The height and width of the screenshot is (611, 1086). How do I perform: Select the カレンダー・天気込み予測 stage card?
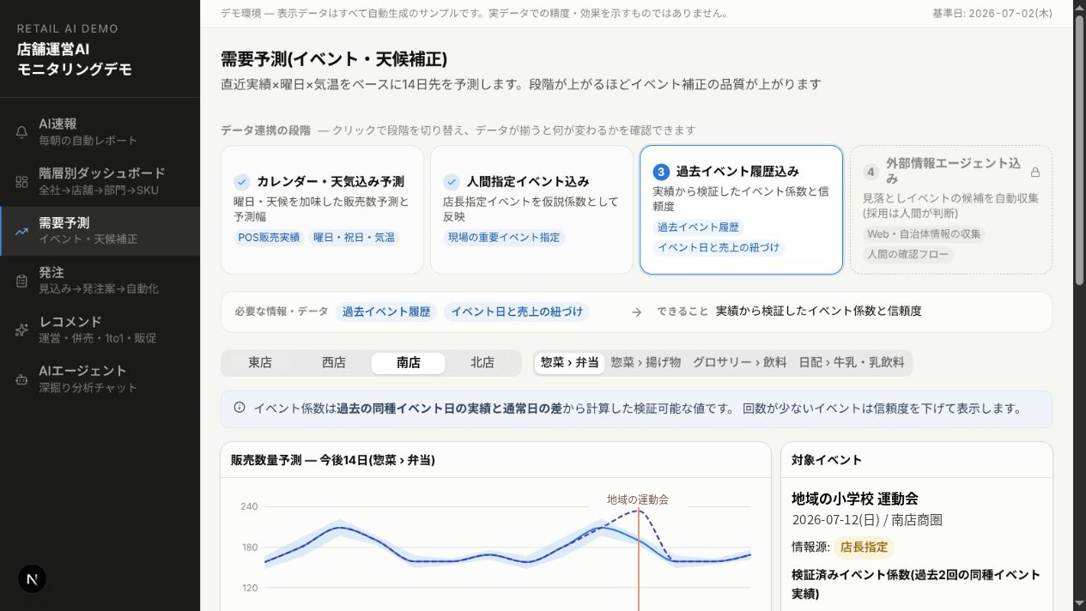[x=322, y=209]
